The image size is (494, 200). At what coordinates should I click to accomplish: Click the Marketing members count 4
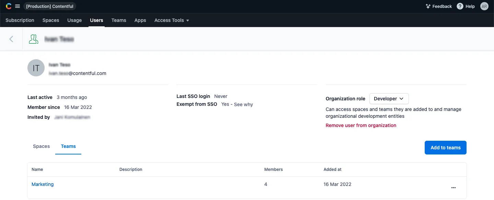coord(266,184)
